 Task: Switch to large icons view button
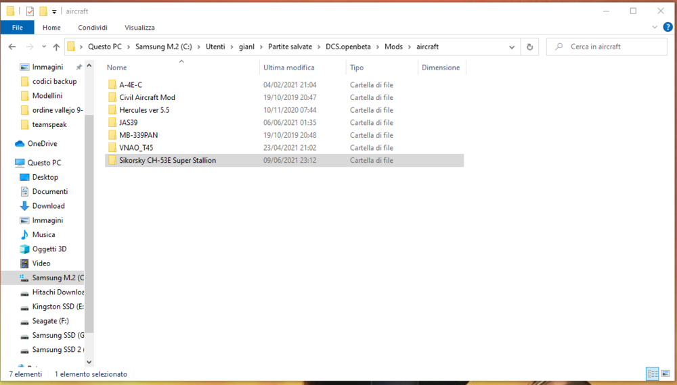665,374
